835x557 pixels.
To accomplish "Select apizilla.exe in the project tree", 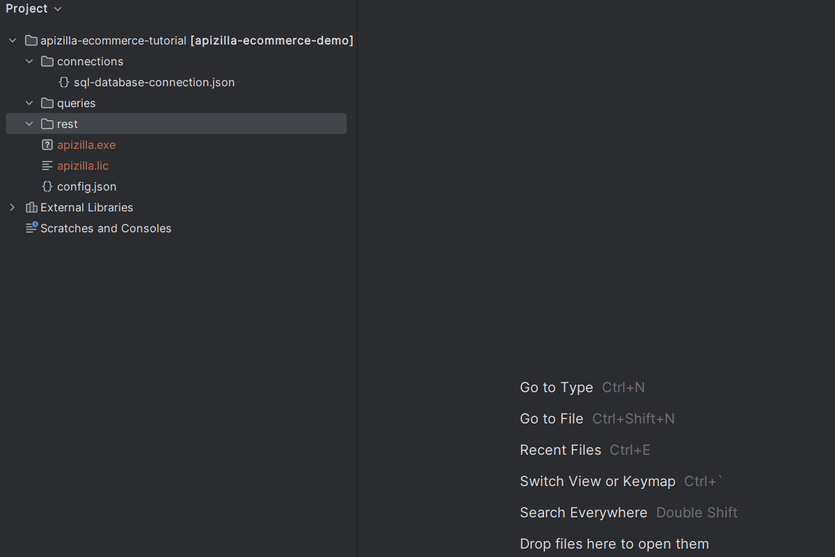I will [x=86, y=145].
